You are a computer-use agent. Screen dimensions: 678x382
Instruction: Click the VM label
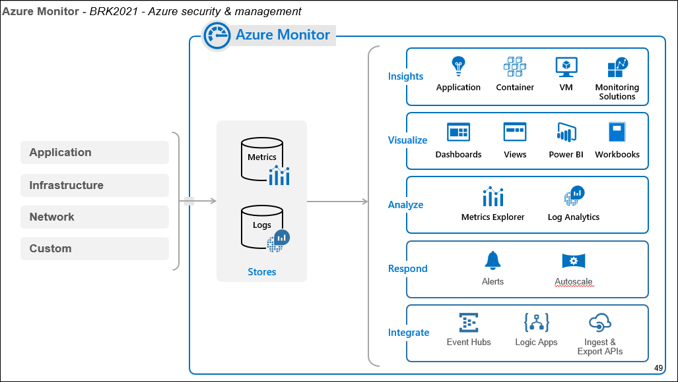566,87
